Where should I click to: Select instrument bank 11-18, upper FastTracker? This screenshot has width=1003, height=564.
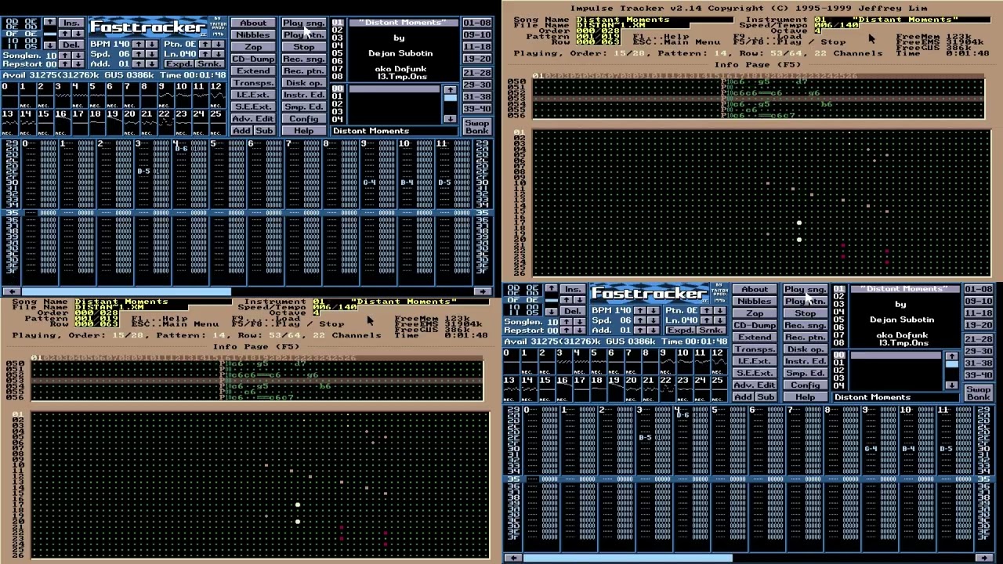[477, 47]
